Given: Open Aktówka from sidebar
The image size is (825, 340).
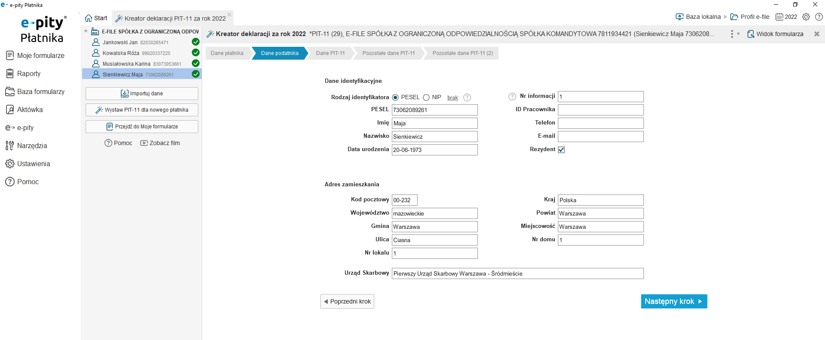Looking at the screenshot, I should click(x=24, y=109).
